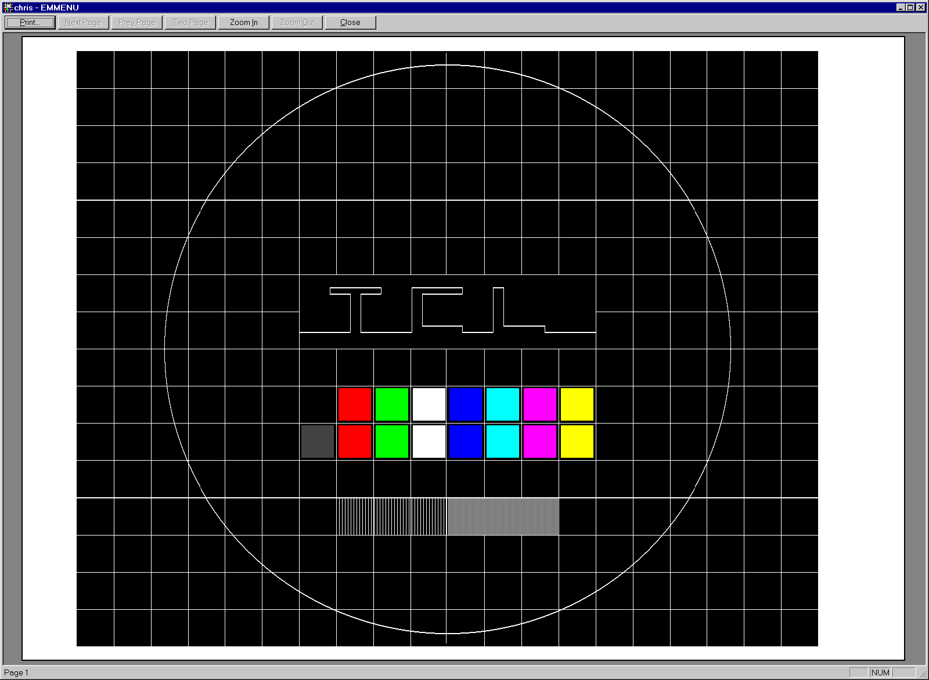This screenshot has width=929, height=680.
Task: Go back with Prev Page button
Action: point(136,23)
